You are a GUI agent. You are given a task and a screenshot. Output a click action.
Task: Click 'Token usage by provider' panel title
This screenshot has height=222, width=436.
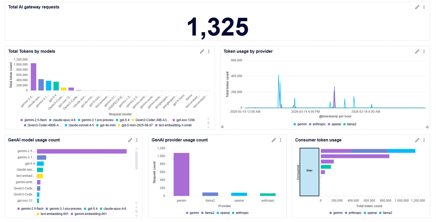click(x=248, y=52)
